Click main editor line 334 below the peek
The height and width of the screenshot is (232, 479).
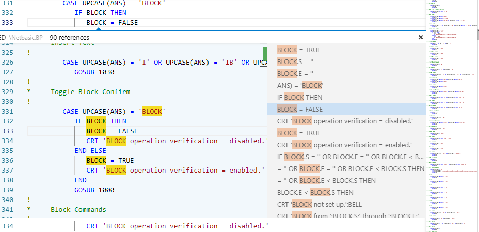point(177,226)
